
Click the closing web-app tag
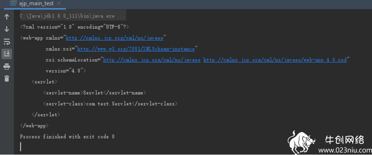34,126
